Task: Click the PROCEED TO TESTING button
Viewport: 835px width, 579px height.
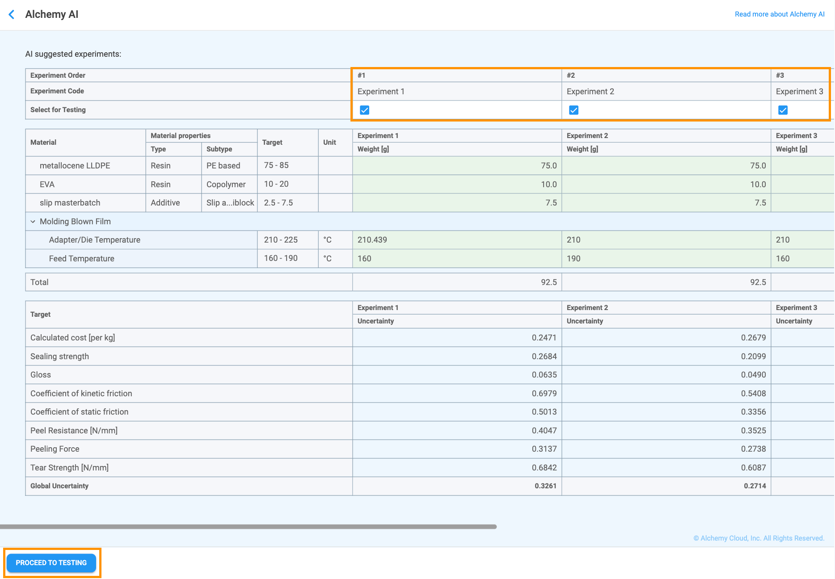Action: pos(51,563)
